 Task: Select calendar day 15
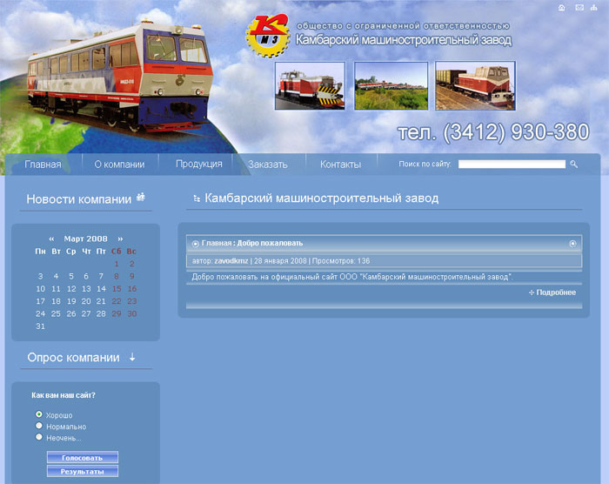coord(117,289)
